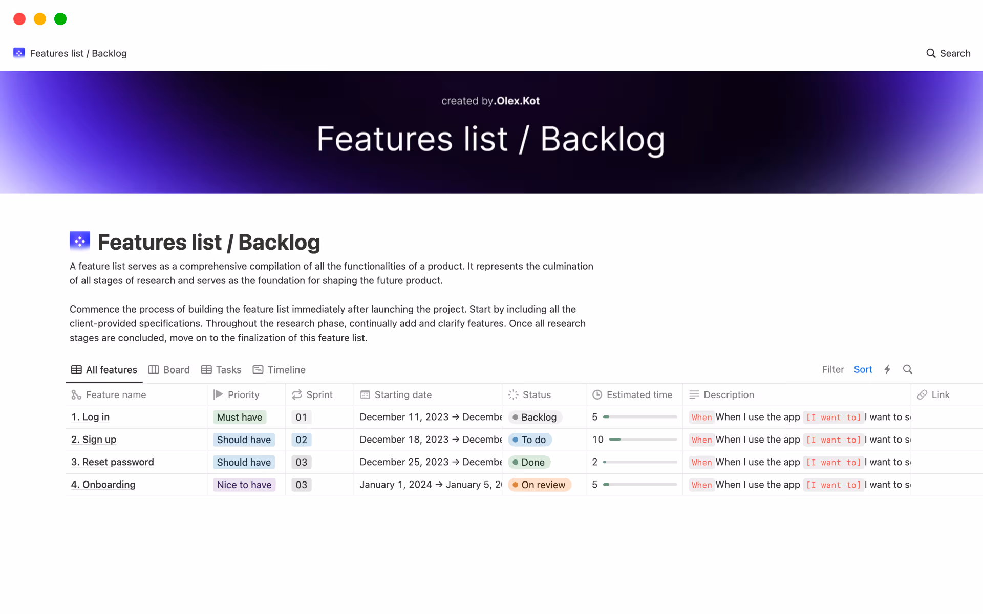
Task: Click the Estimated time clock icon
Action: [x=597, y=394]
